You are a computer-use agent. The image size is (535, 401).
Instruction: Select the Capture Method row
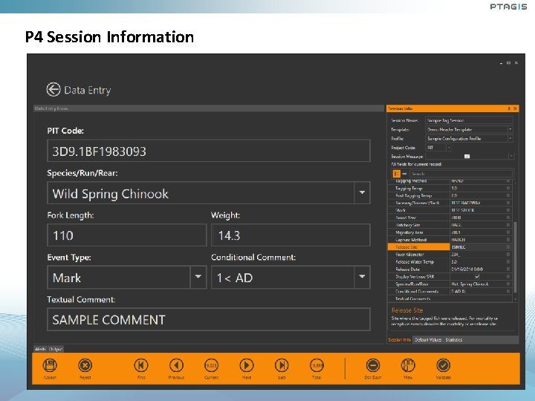pyautogui.click(x=450, y=240)
